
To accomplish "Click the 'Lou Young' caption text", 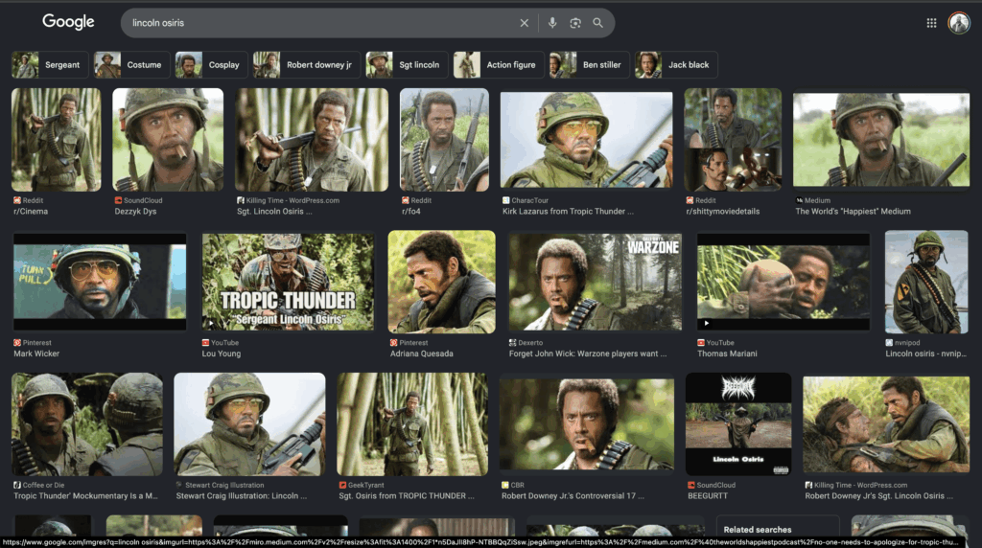I will [x=222, y=354].
